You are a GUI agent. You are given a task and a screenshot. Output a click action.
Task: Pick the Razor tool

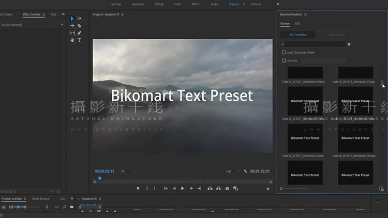tap(79, 26)
